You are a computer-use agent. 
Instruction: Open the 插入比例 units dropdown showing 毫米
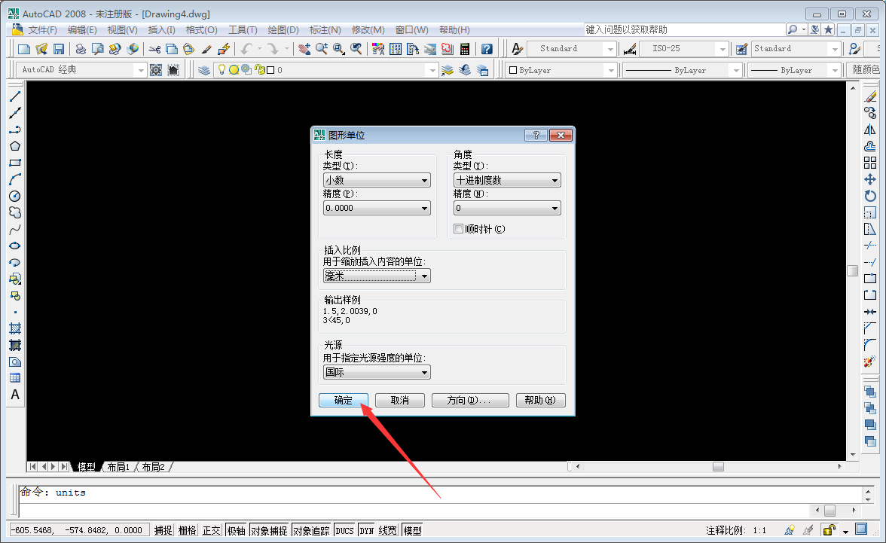pos(426,275)
